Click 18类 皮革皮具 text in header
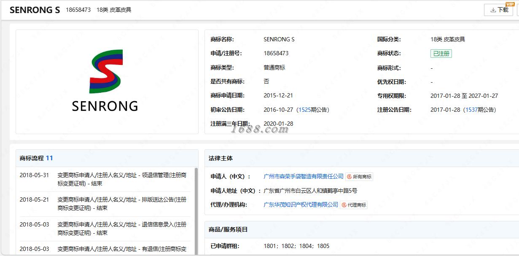519x256 pixels. [114, 10]
